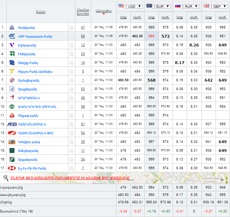
Task: Click the magnifier icon by the map banner
Action: (6, 178)
